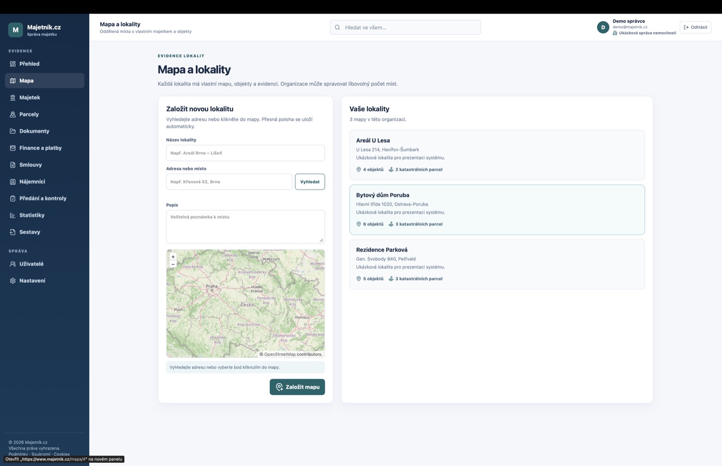Open the Mapa menu item
This screenshot has width=722, height=466.
tap(45, 81)
